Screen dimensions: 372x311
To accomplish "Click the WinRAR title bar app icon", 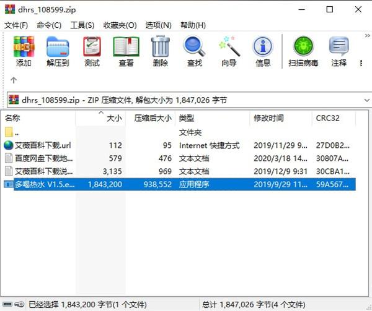I will tap(10, 9).
